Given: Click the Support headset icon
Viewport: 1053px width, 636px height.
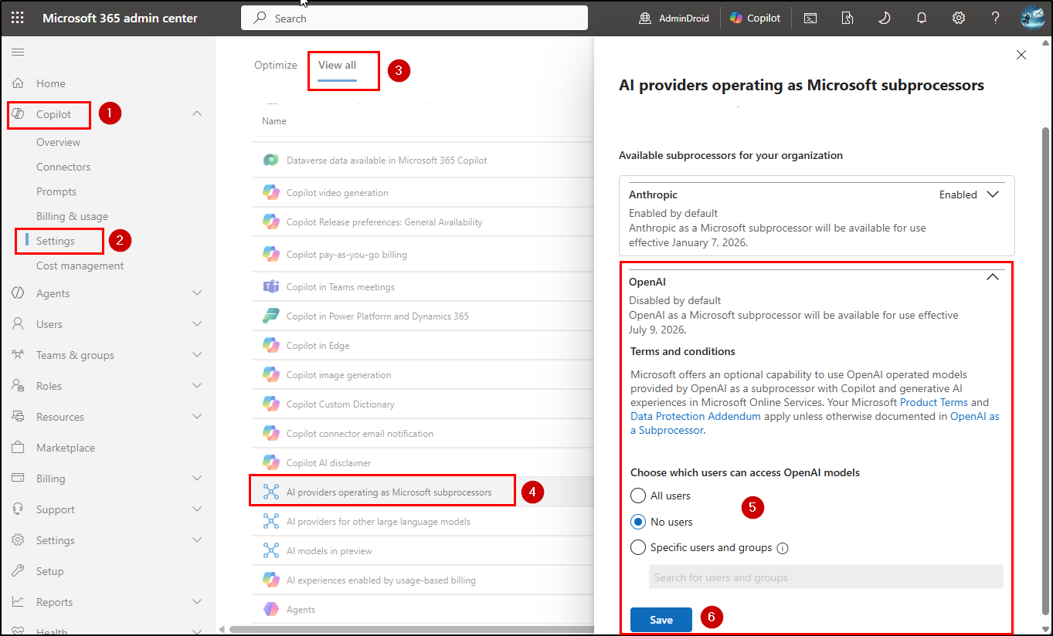Looking at the screenshot, I should pyautogui.click(x=19, y=509).
